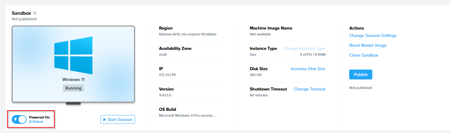This screenshot has width=450, height=133.
Task: Click the truncated OS Build text
Action: (x=188, y=116)
